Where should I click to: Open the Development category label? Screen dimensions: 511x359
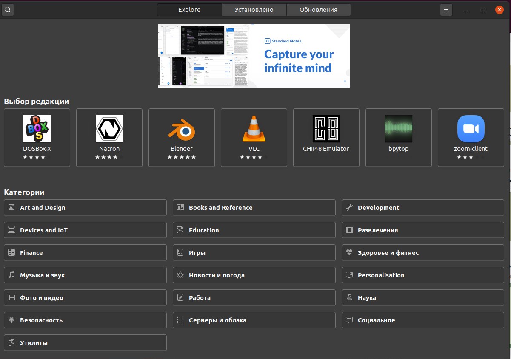[x=378, y=208]
